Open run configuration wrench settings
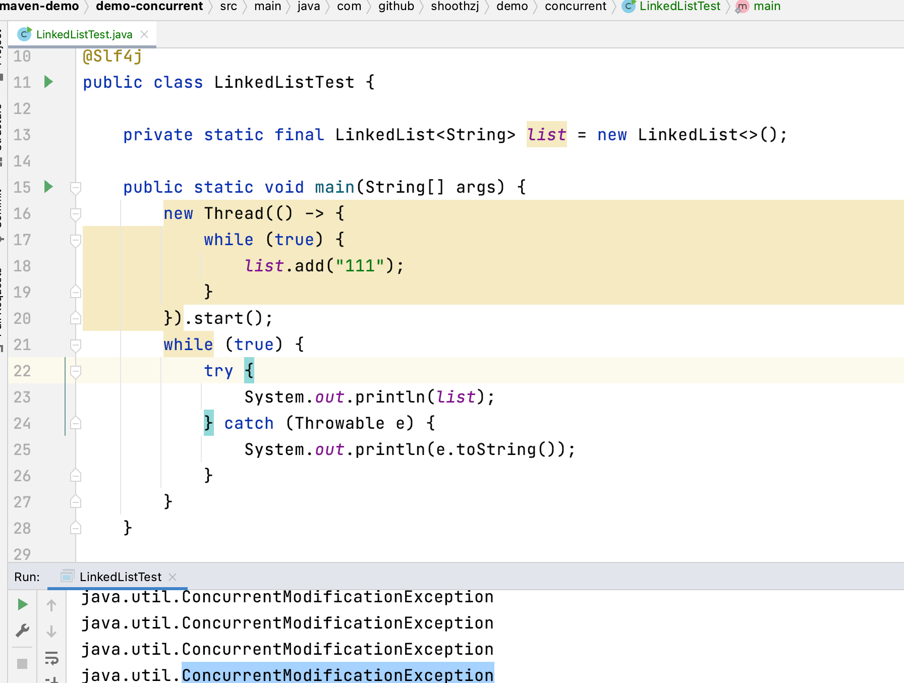The height and width of the screenshot is (683, 904). coord(23,631)
